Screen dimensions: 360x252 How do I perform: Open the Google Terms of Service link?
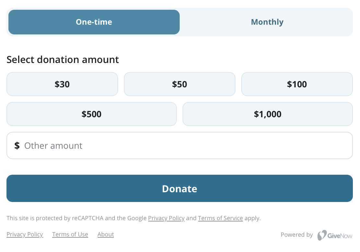click(x=221, y=218)
